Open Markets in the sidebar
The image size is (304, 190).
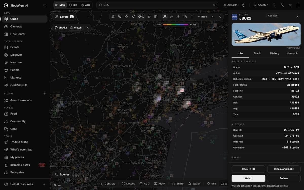[25, 78]
